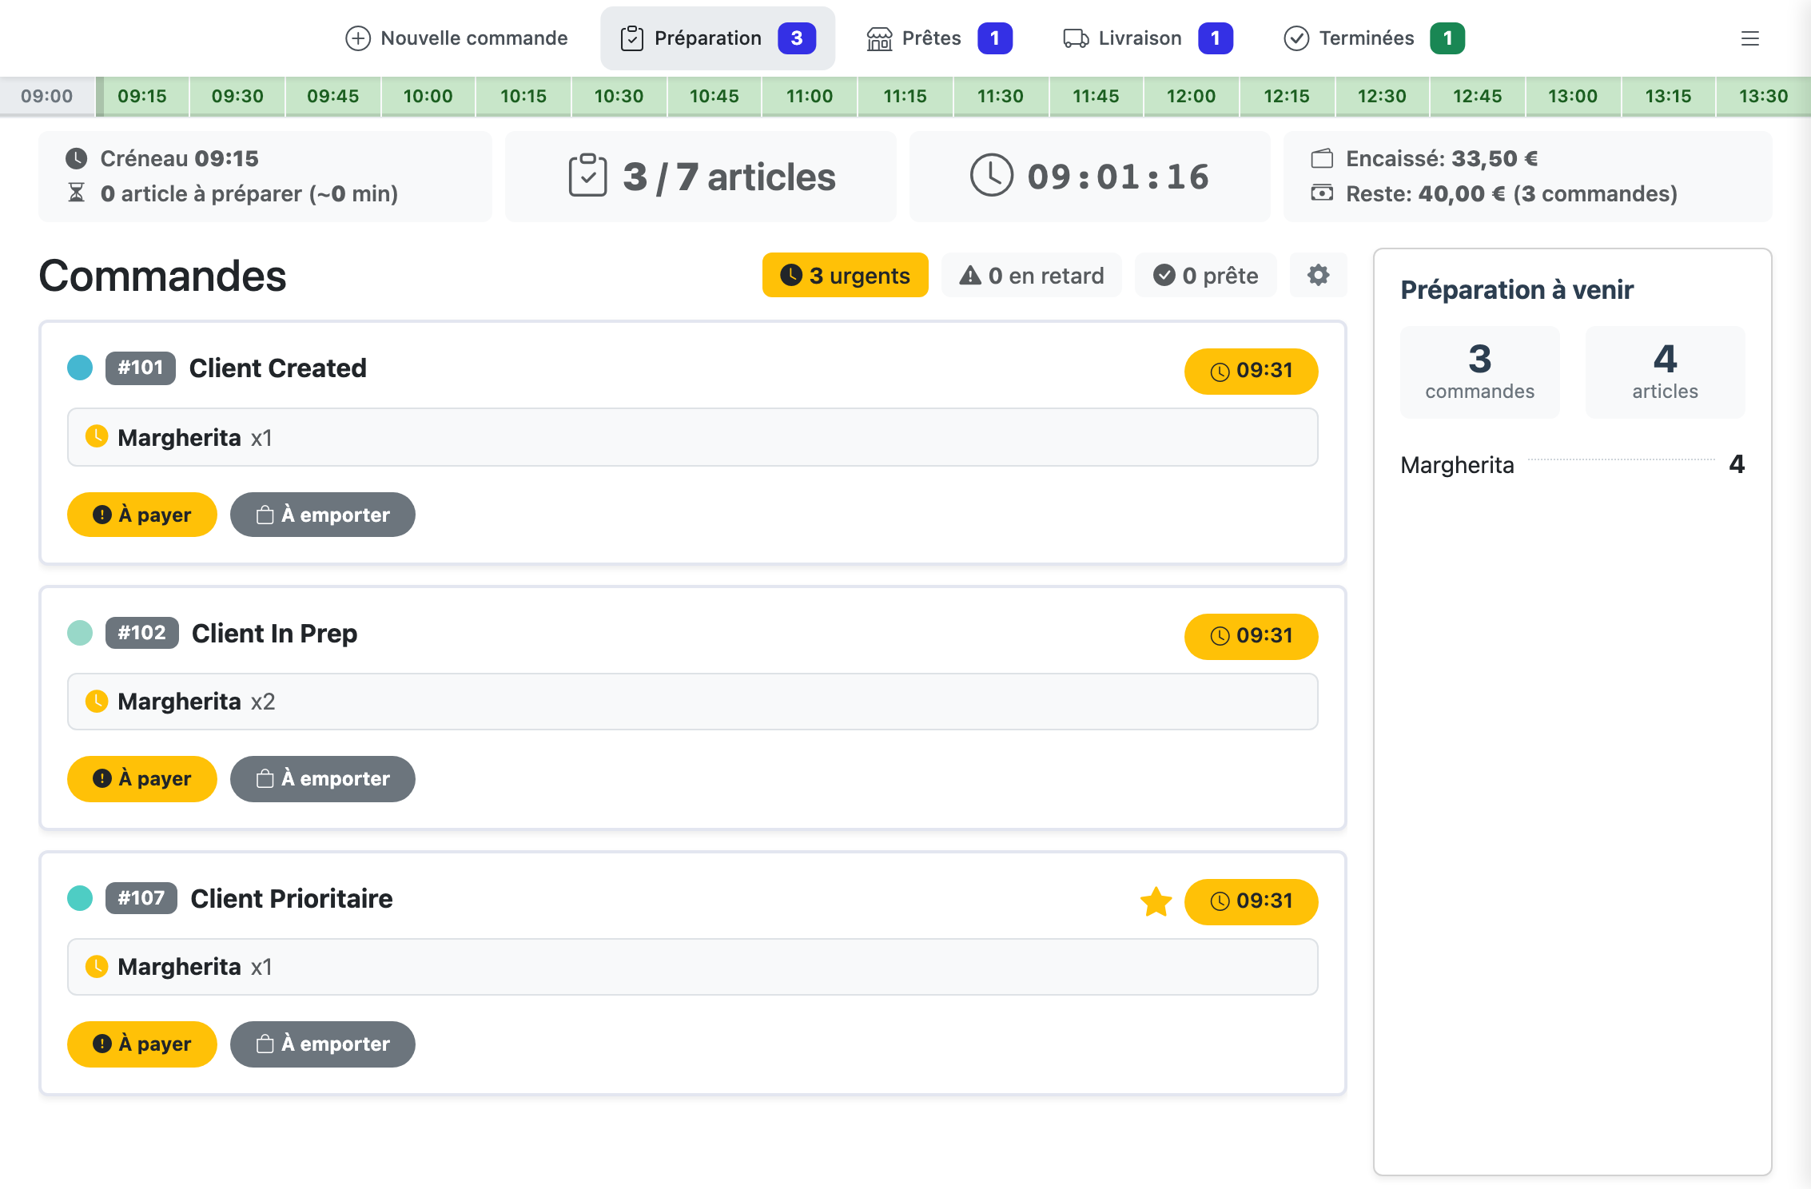Viewport: 1811px width, 1189px height.
Task: Click the clock icon beside Margherita x1 in order #101
Action: [x=97, y=436]
